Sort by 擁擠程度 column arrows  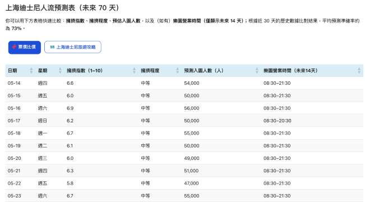click(178, 71)
